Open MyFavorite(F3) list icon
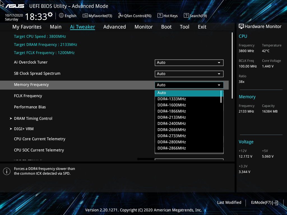Screen dimensions: 287x215 85,16
